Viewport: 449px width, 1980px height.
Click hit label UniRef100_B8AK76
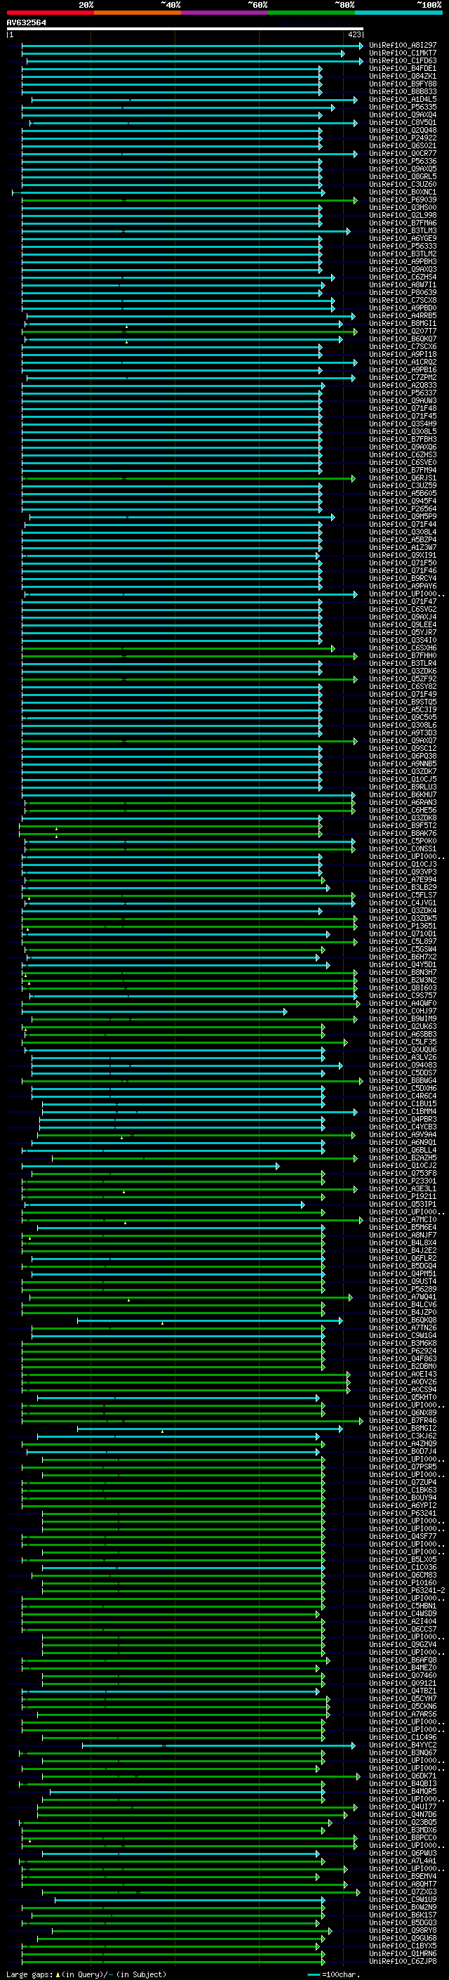point(403,834)
